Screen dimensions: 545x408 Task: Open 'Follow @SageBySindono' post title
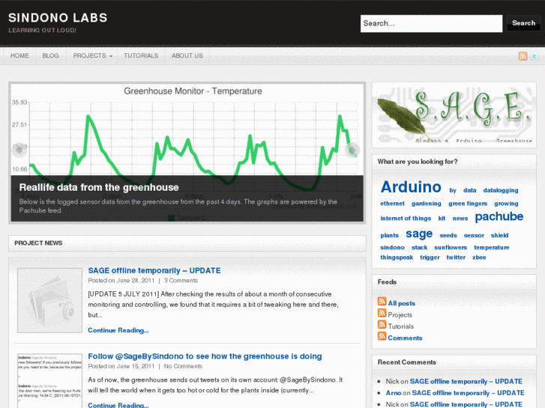[x=205, y=356]
